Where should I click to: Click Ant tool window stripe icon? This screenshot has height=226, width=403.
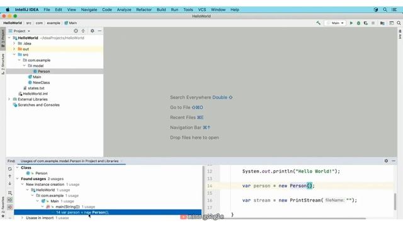point(400,34)
